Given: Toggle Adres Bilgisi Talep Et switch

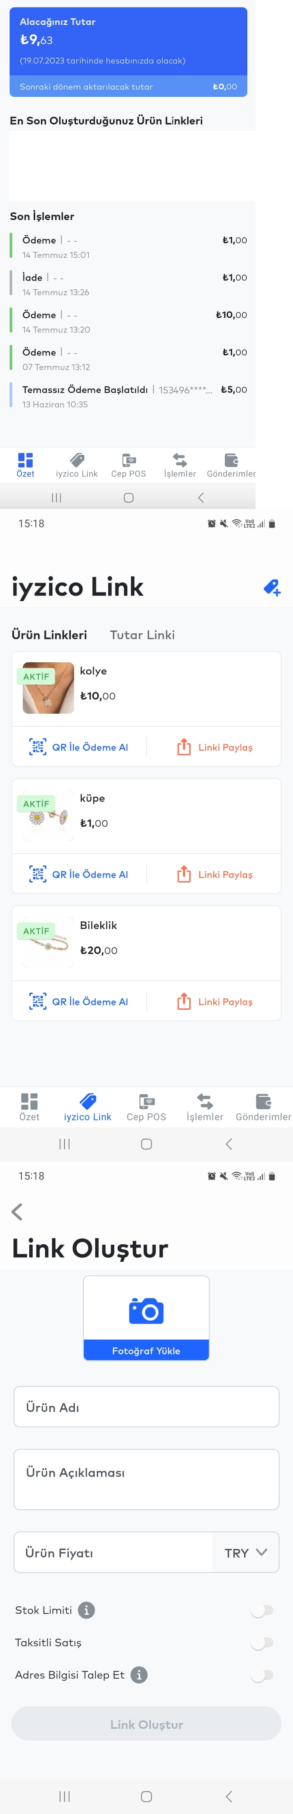Looking at the screenshot, I should [262, 1675].
